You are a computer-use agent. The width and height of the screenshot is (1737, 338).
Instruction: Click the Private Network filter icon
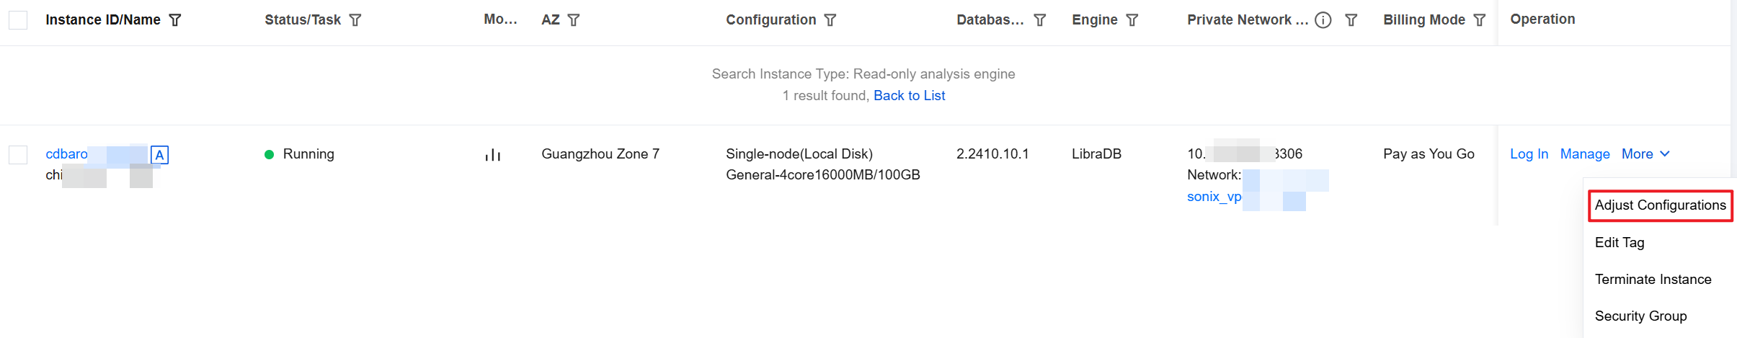coord(1351,20)
